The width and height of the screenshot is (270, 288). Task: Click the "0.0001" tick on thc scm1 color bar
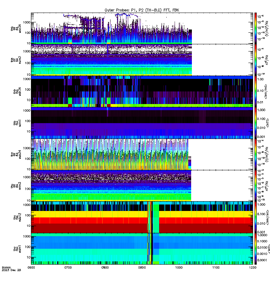pyautogui.click(x=262, y=260)
